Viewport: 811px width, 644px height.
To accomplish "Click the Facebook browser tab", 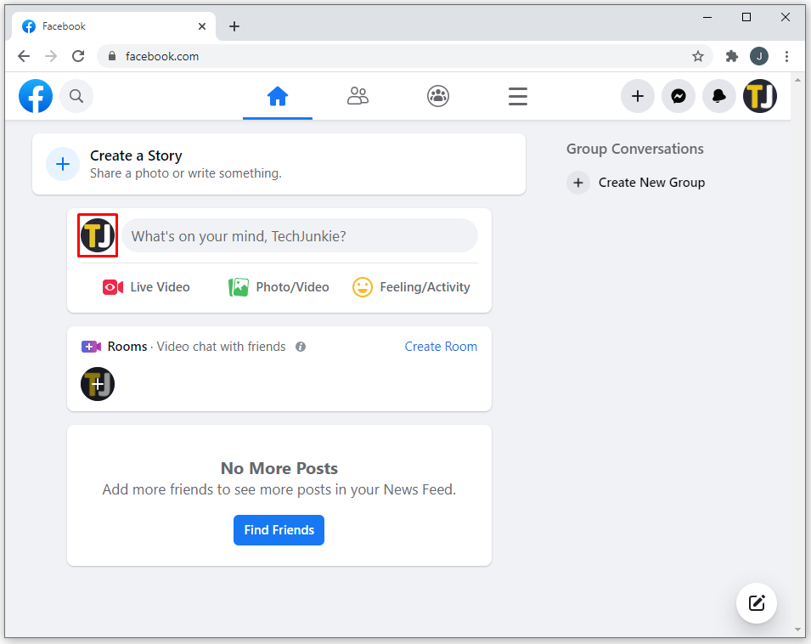I will [110, 26].
